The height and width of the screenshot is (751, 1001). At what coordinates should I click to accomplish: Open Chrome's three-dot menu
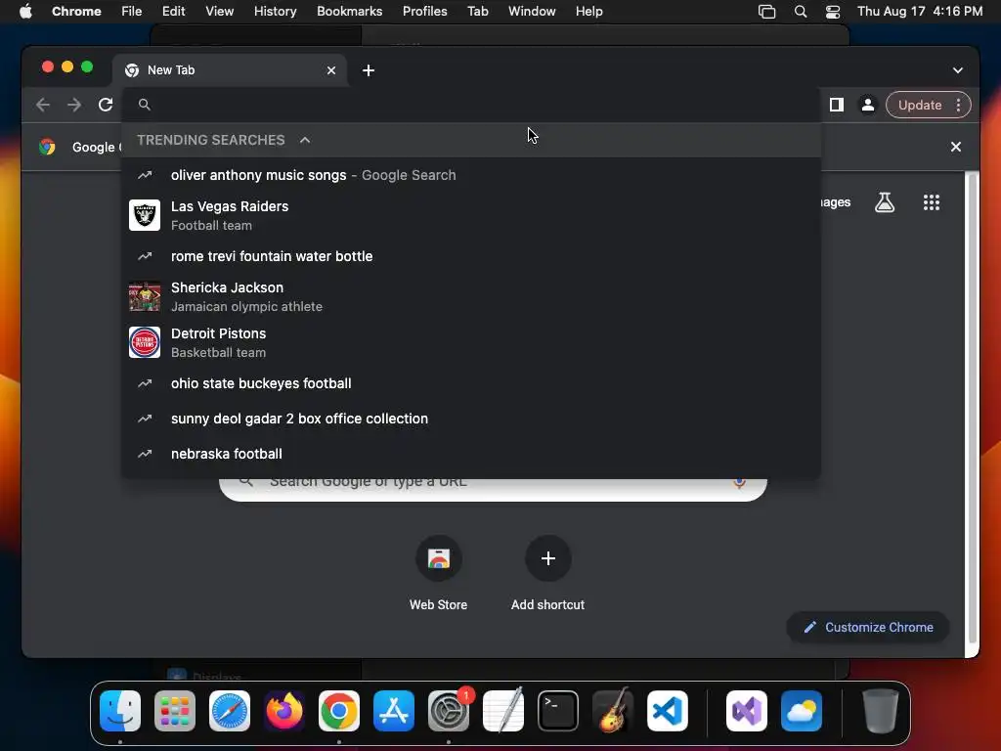coord(958,105)
